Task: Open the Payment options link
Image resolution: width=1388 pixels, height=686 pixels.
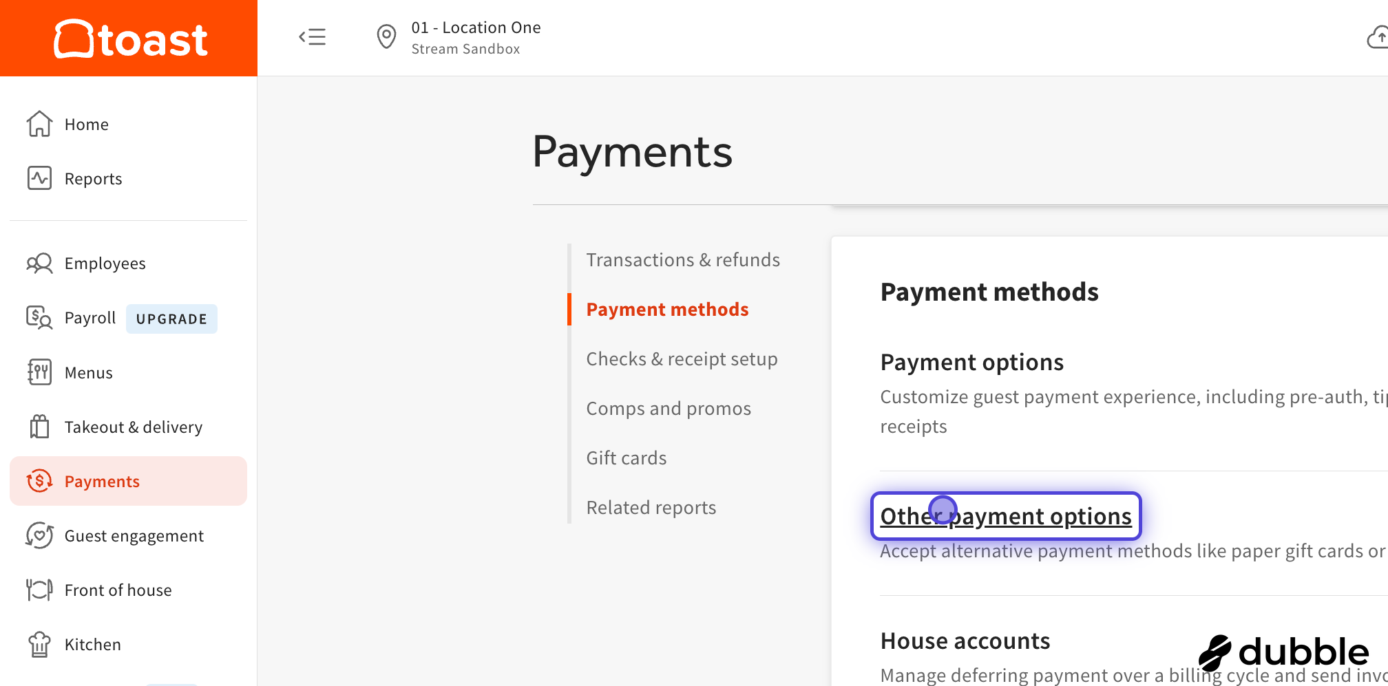Action: (x=971, y=362)
